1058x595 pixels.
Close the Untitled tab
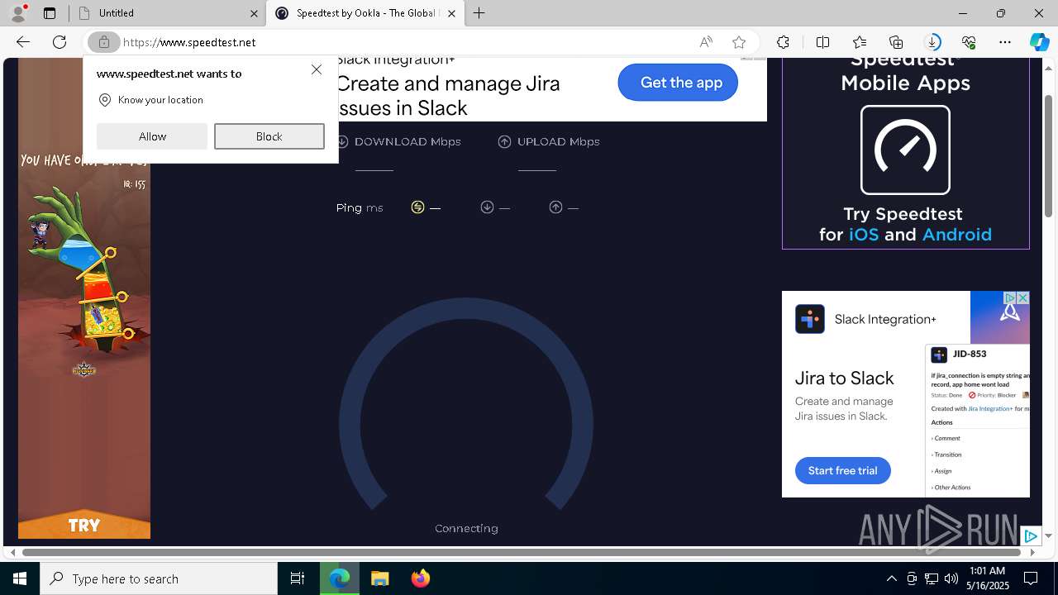click(254, 13)
